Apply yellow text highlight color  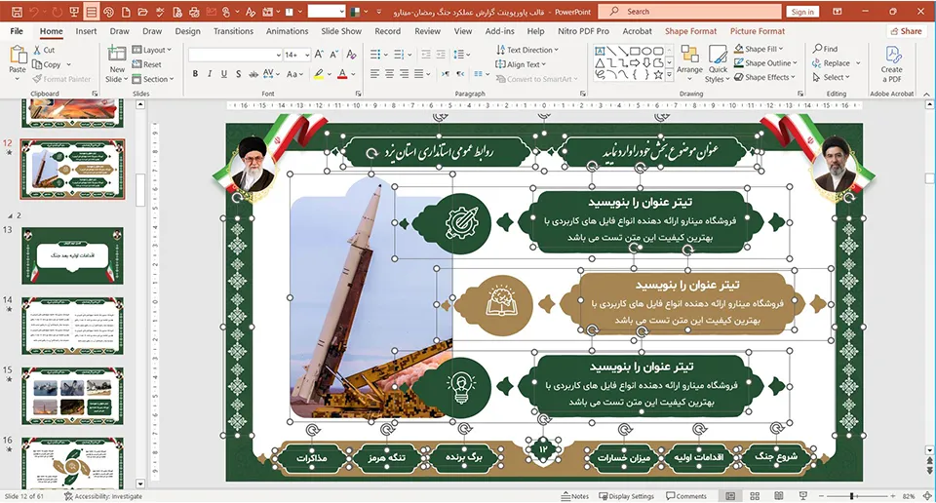[x=320, y=74]
